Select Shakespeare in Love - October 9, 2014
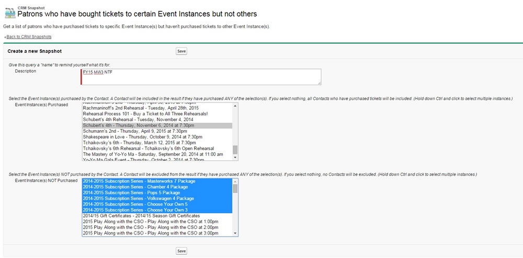This screenshot has width=523, height=258. 157,137
